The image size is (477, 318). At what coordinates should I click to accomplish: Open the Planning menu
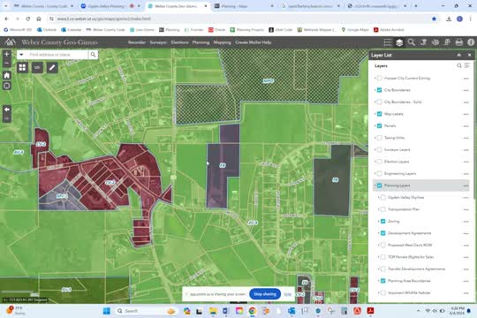[x=201, y=42]
